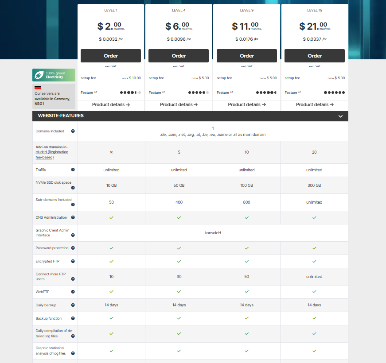386x363 pixels.
Task: Click the help icon next to Domains included
Action: pos(73,131)
